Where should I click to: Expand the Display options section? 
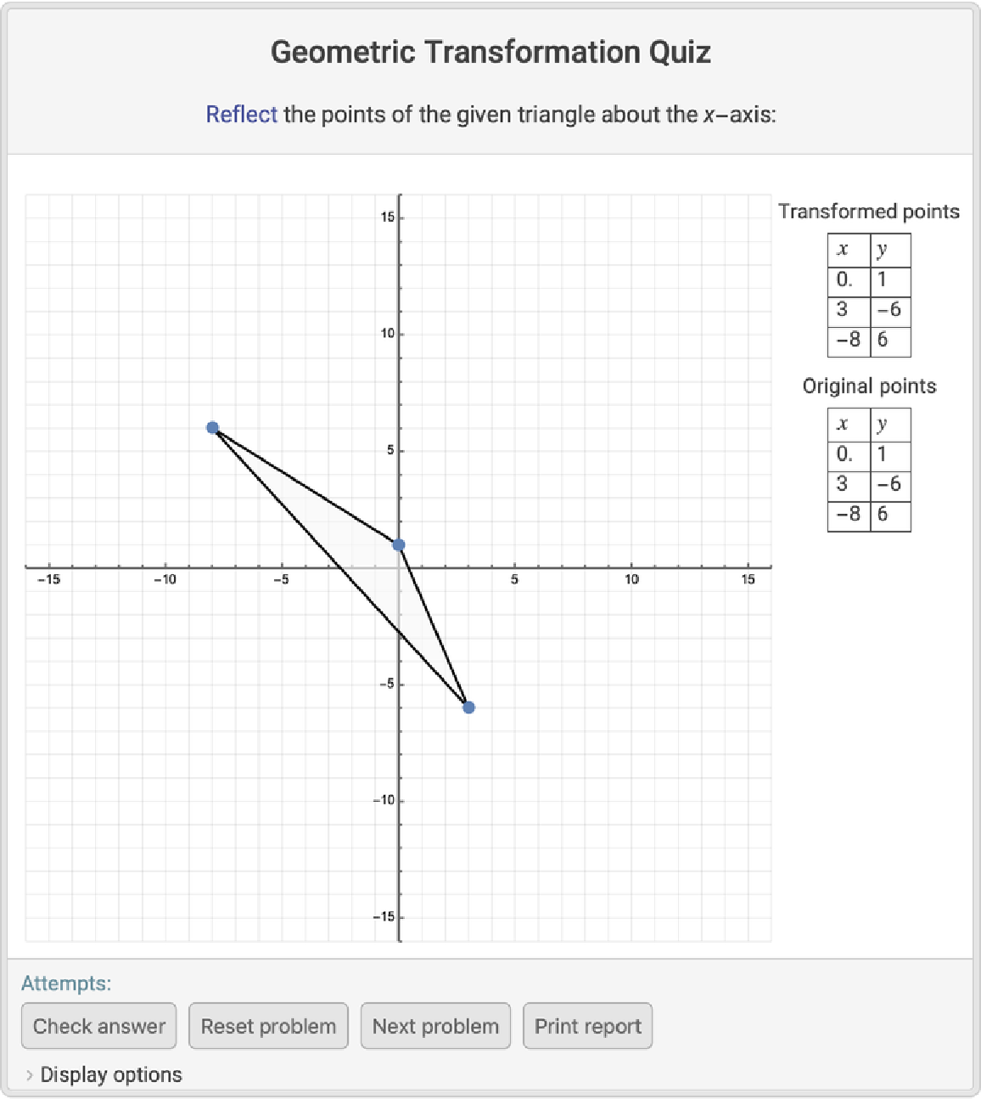[103, 1074]
